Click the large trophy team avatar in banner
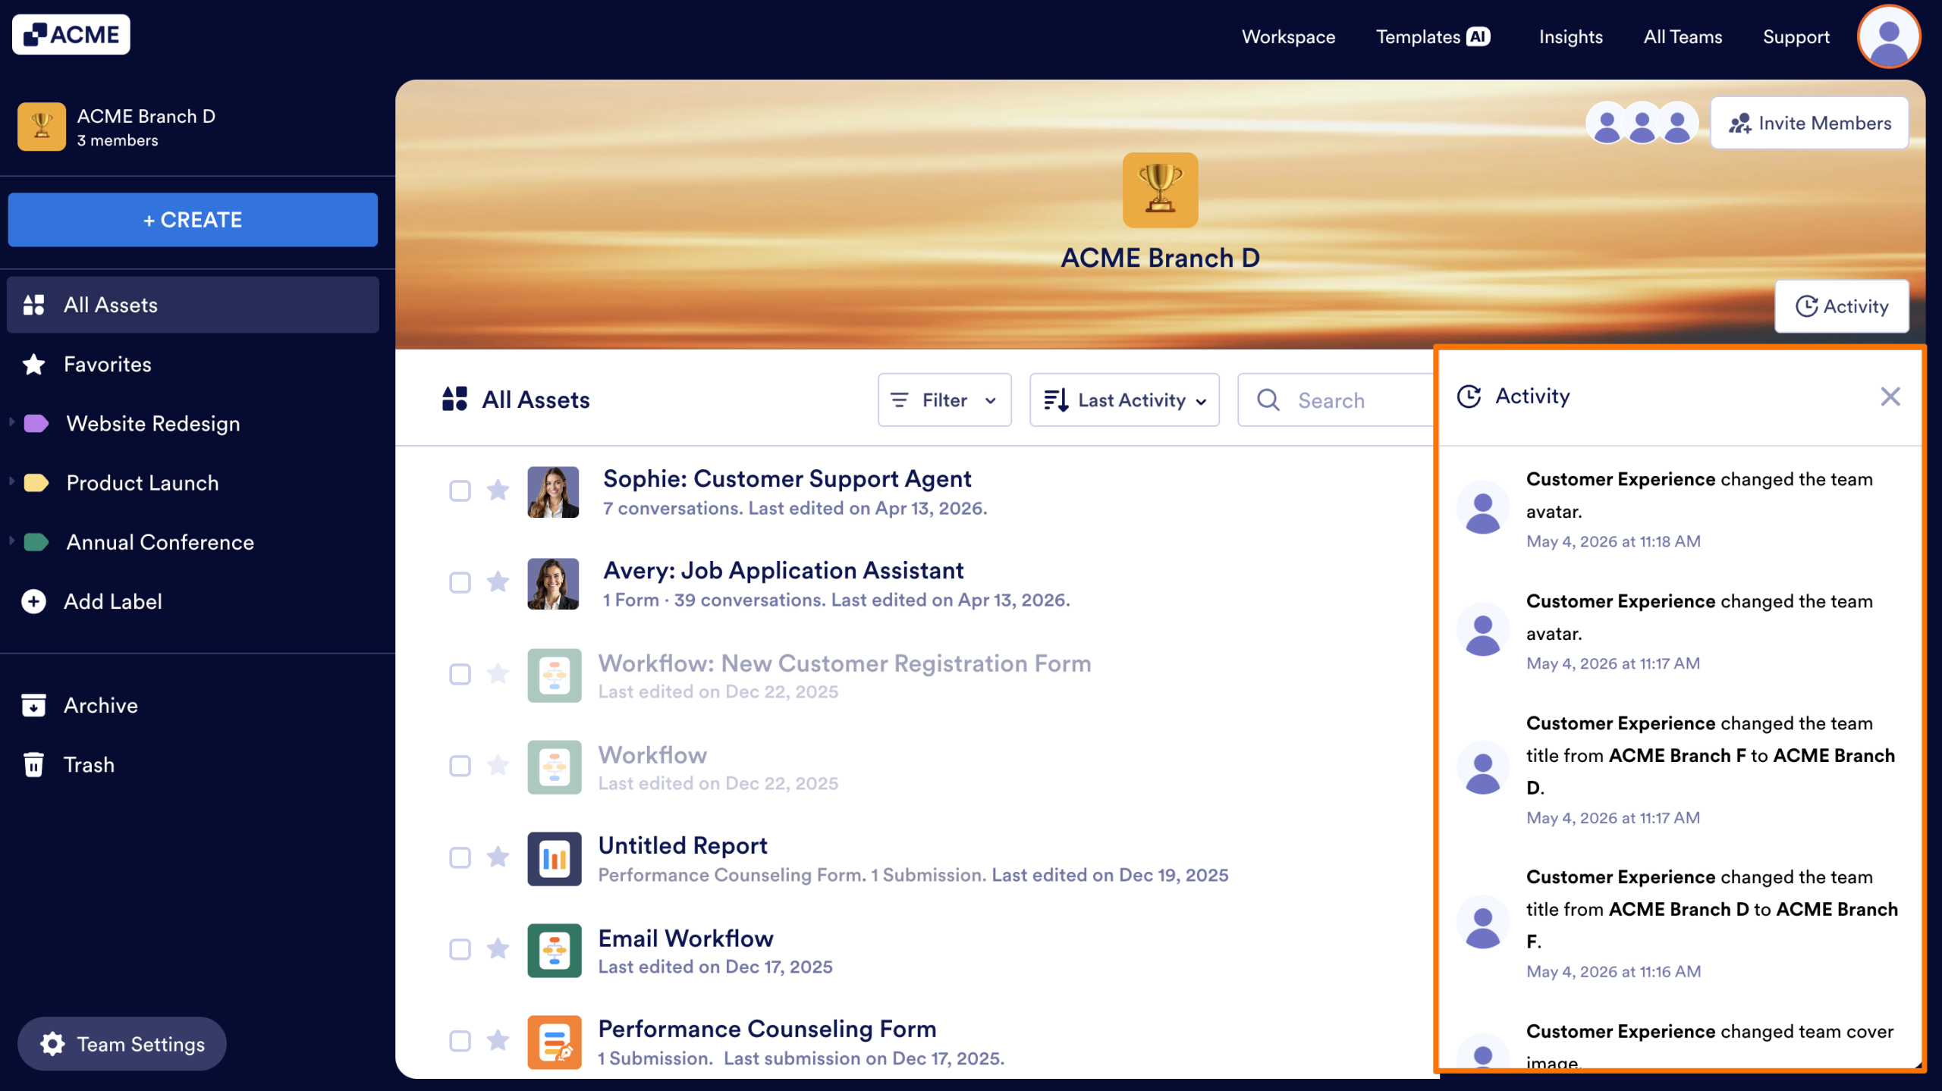This screenshot has height=1091, width=1942. point(1160,190)
